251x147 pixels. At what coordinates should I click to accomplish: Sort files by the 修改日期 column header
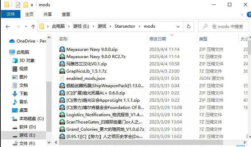(x=158, y=39)
